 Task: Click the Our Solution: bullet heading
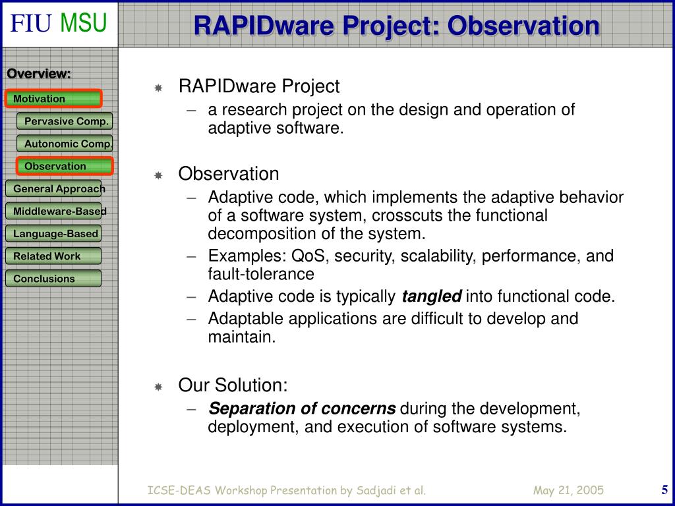[233, 385]
